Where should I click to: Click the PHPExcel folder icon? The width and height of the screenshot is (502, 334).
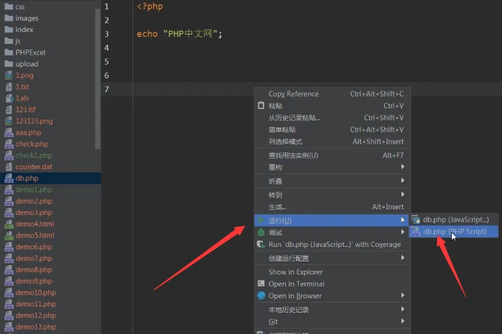(9, 52)
